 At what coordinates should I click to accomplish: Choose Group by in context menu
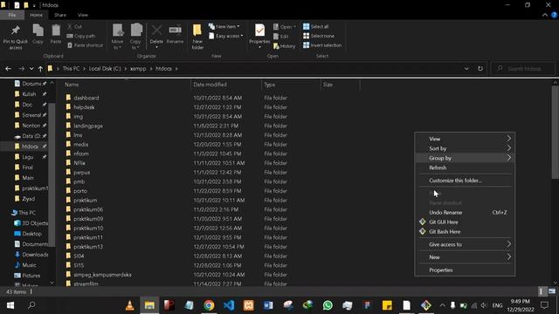(466, 158)
